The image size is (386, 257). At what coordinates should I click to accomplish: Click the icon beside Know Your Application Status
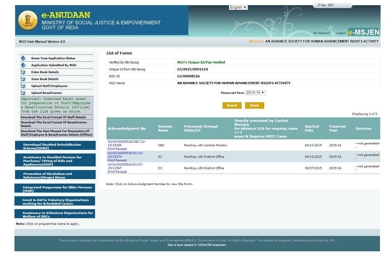pos(23,58)
